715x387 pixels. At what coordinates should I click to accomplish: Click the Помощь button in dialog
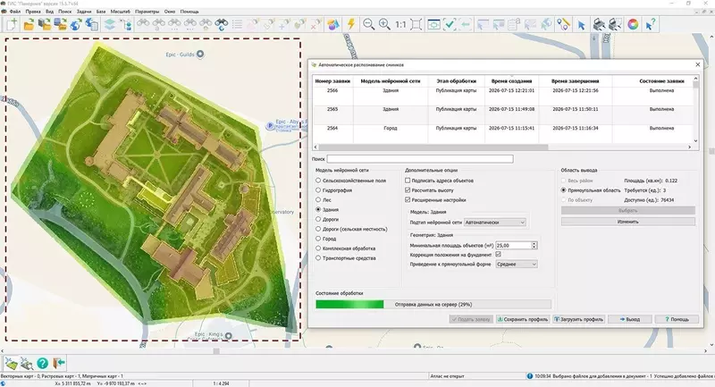click(677, 319)
